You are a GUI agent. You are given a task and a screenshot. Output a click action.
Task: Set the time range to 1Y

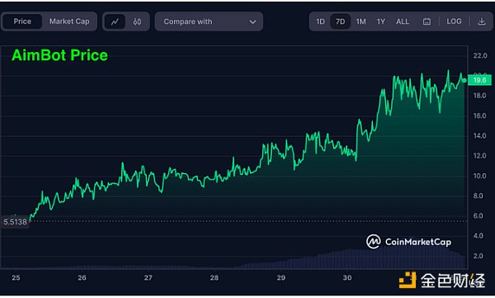click(x=380, y=21)
